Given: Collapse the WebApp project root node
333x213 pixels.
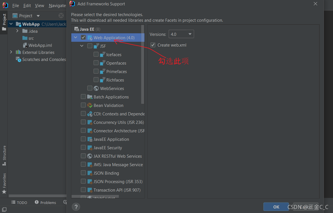Looking at the screenshot, I should [11, 24].
